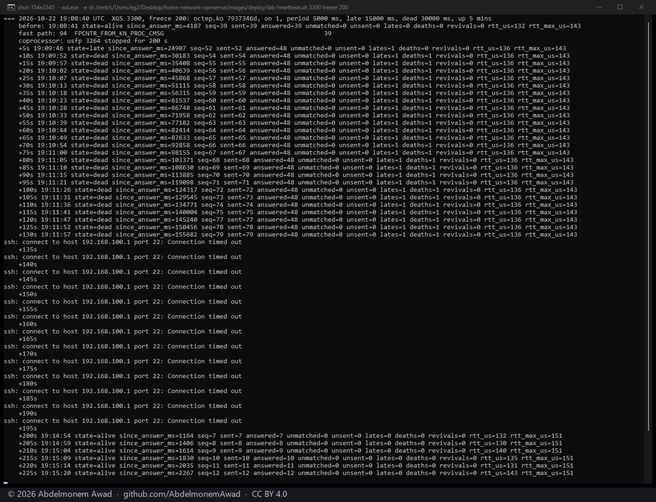This screenshot has height=502, width=656.
Task: Click the terminal icon in the title bar
Action: [11, 7]
